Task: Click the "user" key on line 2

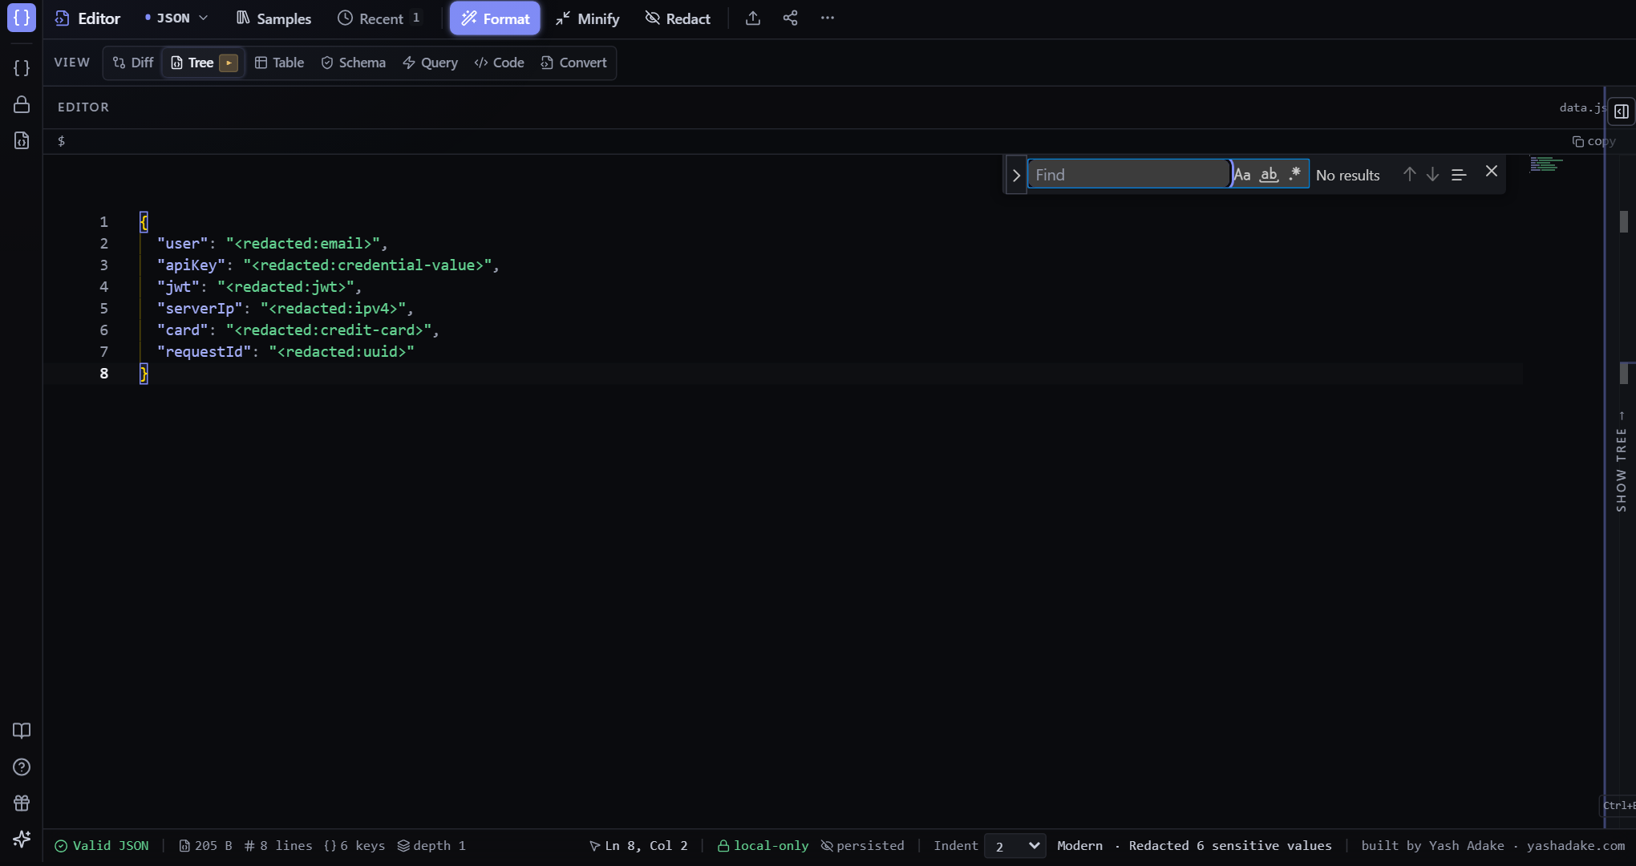Action: 182,243
